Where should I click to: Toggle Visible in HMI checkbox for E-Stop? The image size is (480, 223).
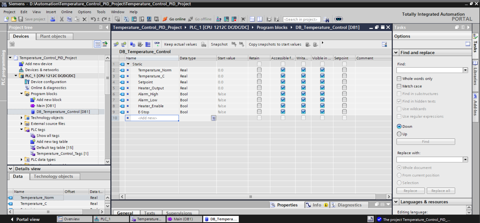tap(322, 112)
